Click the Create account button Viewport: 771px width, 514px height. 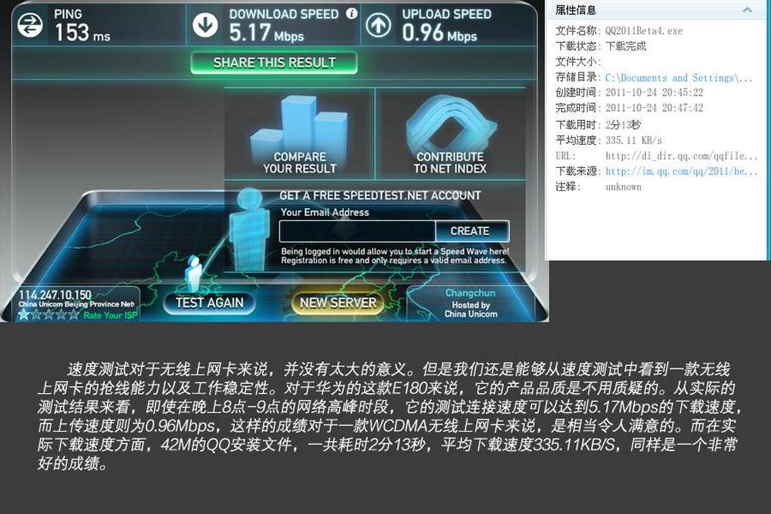pos(472,231)
